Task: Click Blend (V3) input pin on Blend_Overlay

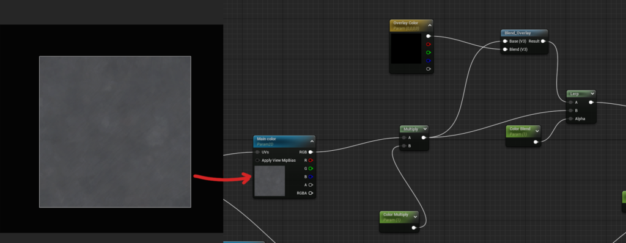Action: 505,49
